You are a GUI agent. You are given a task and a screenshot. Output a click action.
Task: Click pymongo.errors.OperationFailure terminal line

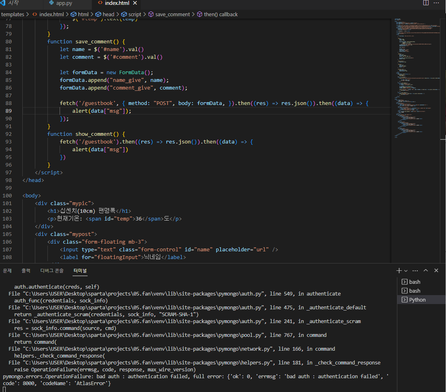[196, 380]
